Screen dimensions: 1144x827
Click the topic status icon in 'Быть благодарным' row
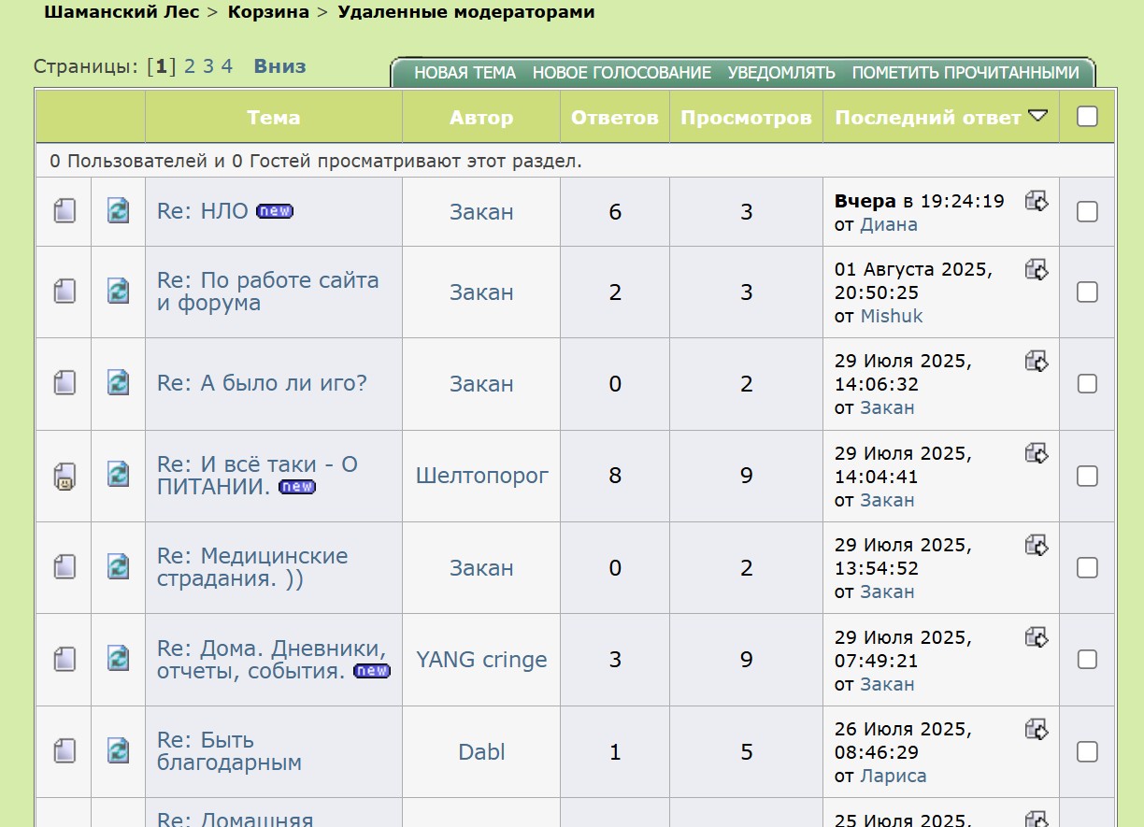64,750
